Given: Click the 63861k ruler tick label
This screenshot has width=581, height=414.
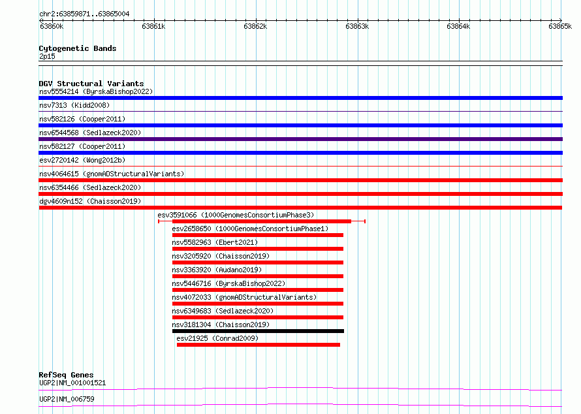Looking at the screenshot, I should pos(153,26).
